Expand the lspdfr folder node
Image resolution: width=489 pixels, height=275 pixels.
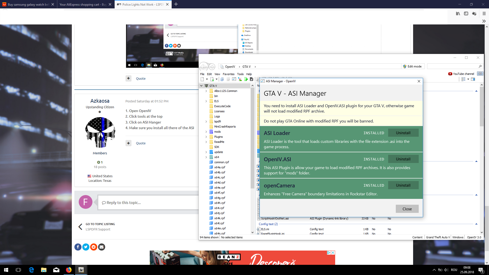206,121
